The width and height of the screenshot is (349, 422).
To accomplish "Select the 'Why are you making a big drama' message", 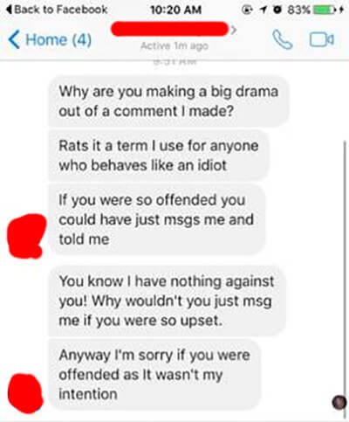I will 168,101.
